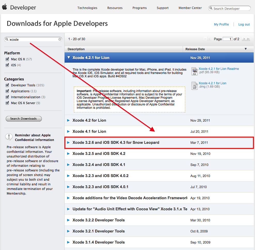
Task: Toggle the iOS platform checkbox
Action: point(7,65)
